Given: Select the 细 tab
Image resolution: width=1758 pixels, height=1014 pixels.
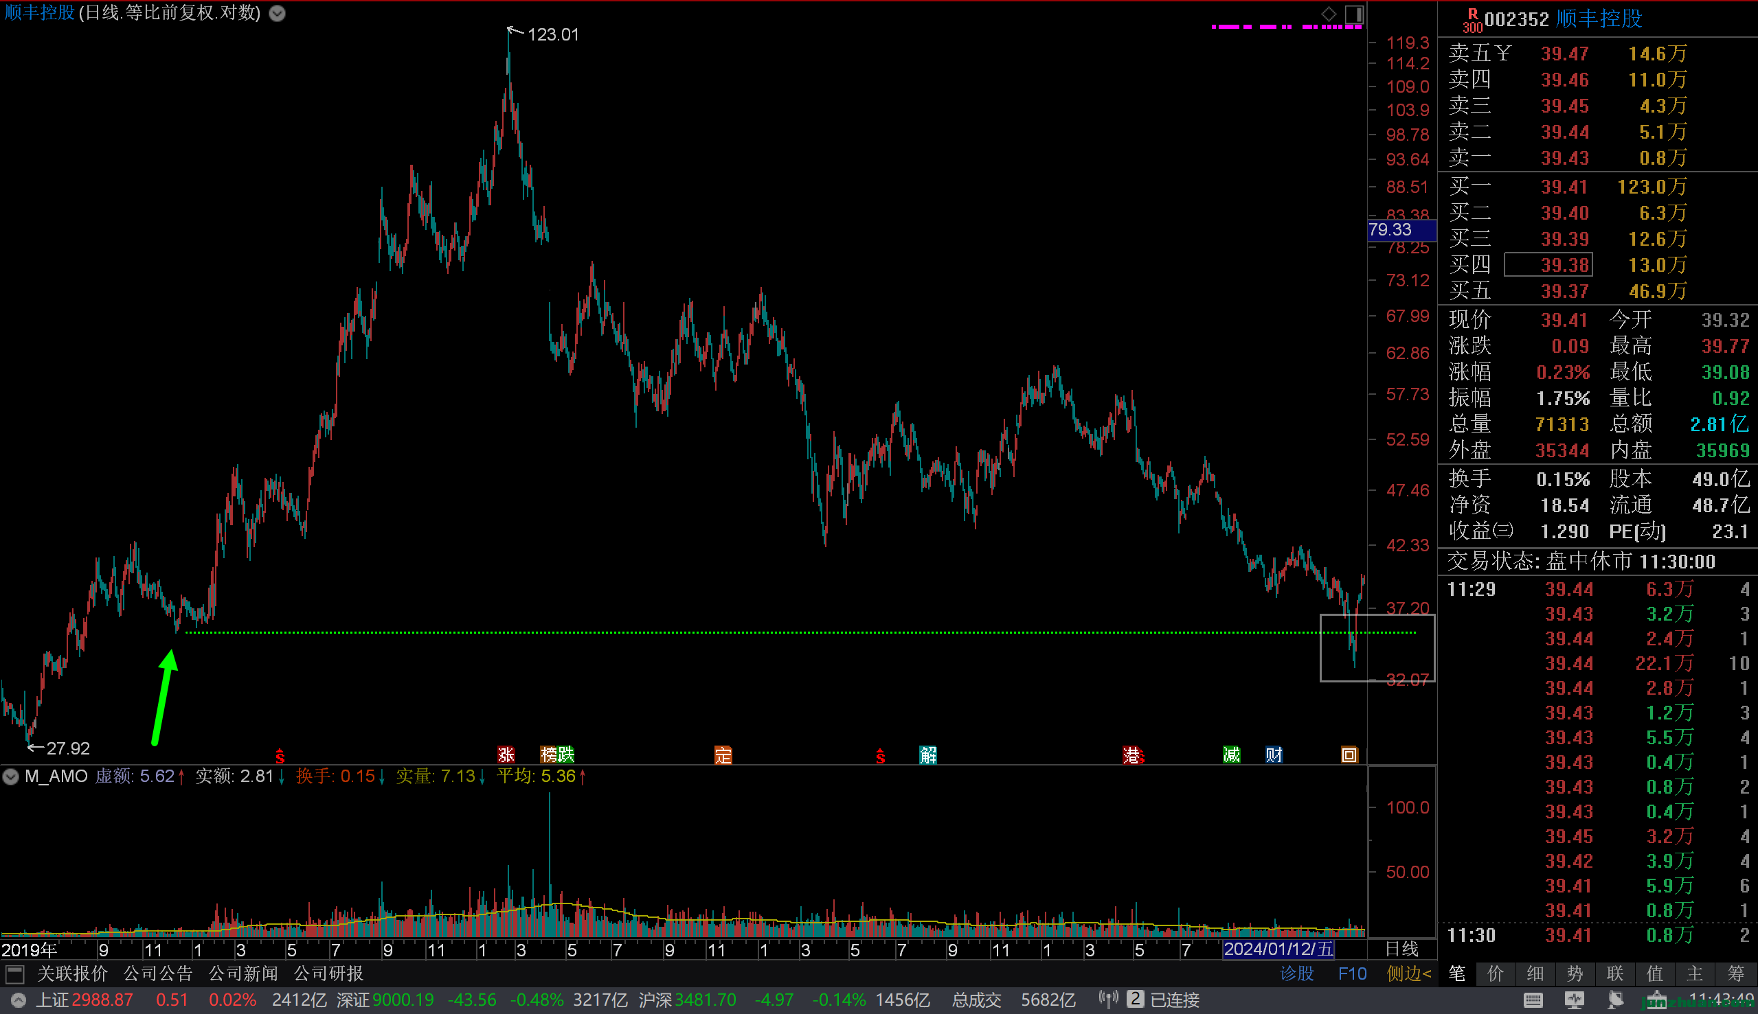Looking at the screenshot, I should tap(1535, 973).
